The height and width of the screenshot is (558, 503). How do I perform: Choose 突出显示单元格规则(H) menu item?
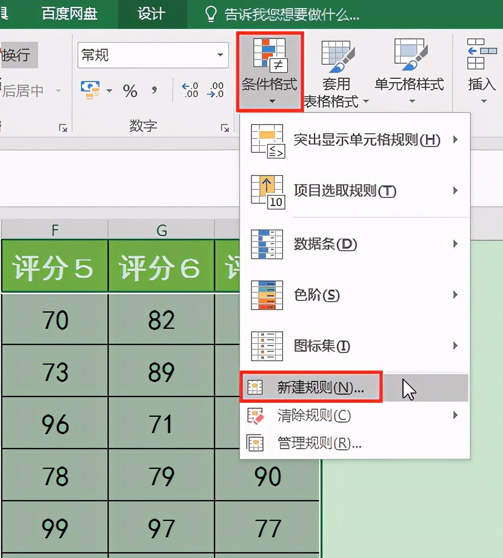pyautogui.click(x=355, y=140)
